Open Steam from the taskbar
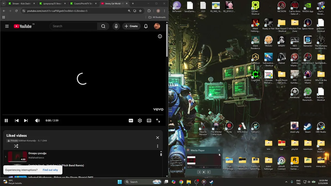The height and width of the screenshot is (186, 331). pyautogui.click(x=211, y=182)
